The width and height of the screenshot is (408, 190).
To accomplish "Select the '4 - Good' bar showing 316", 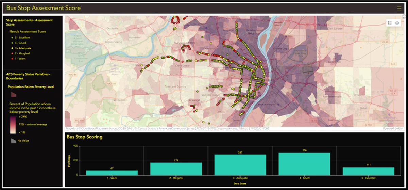I will 304,164.
